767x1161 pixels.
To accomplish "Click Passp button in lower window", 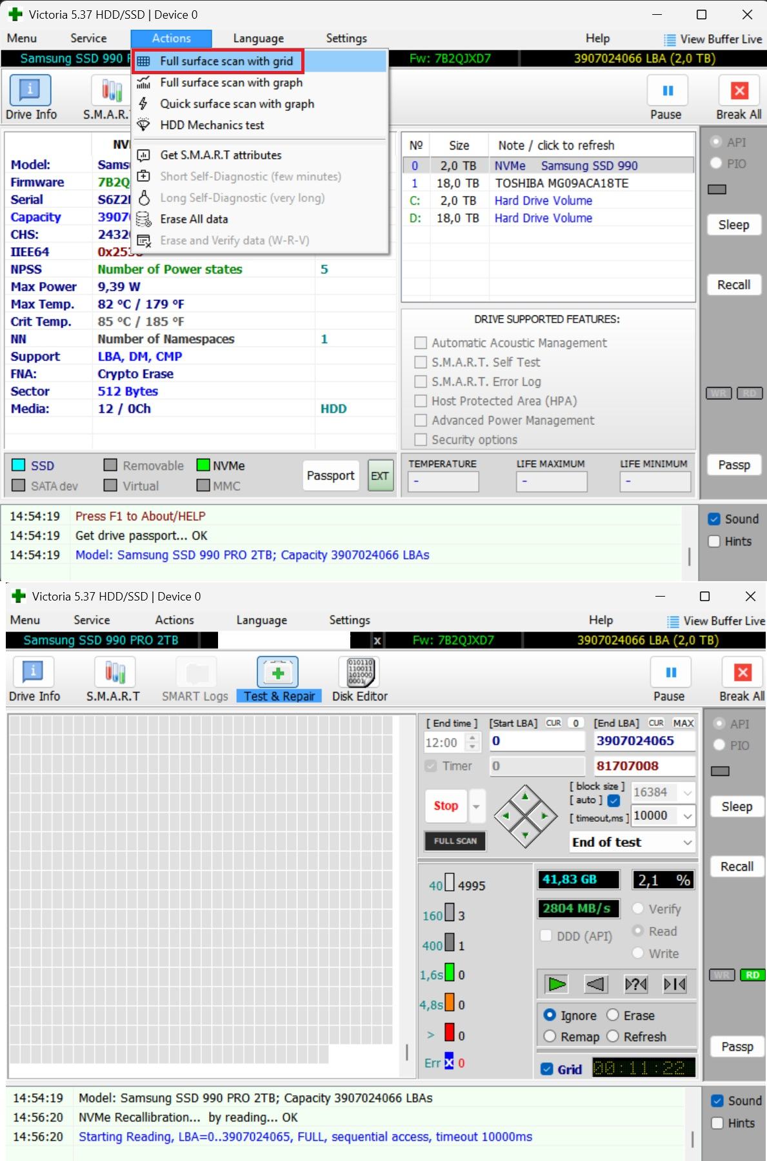I will pyautogui.click(x=737, y=1047).
